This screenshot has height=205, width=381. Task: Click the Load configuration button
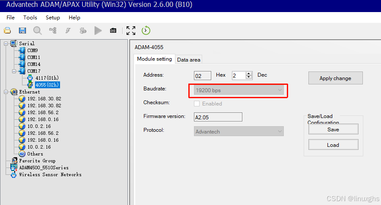[333, 145]
